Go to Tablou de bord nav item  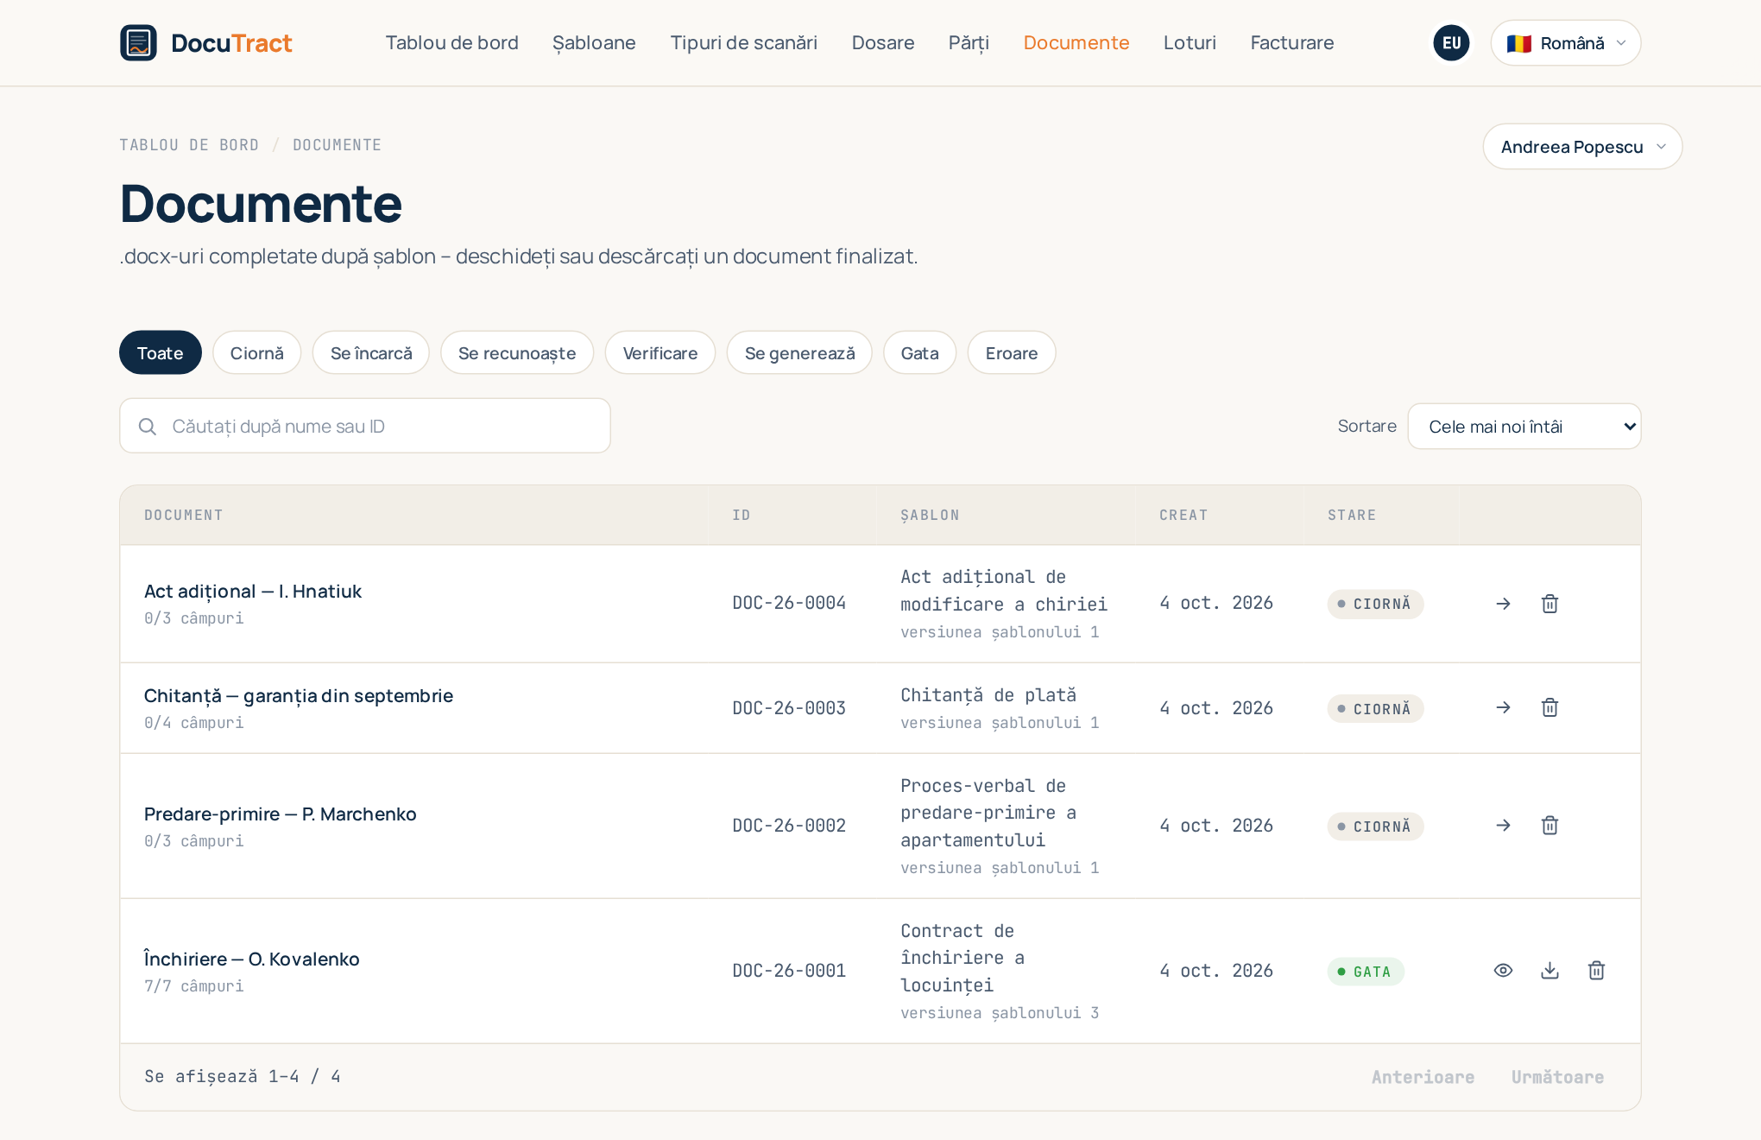[451, 43]
